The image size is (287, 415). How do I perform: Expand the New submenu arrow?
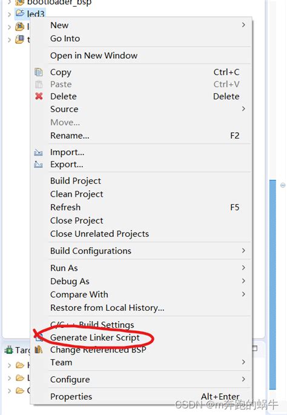243,25
